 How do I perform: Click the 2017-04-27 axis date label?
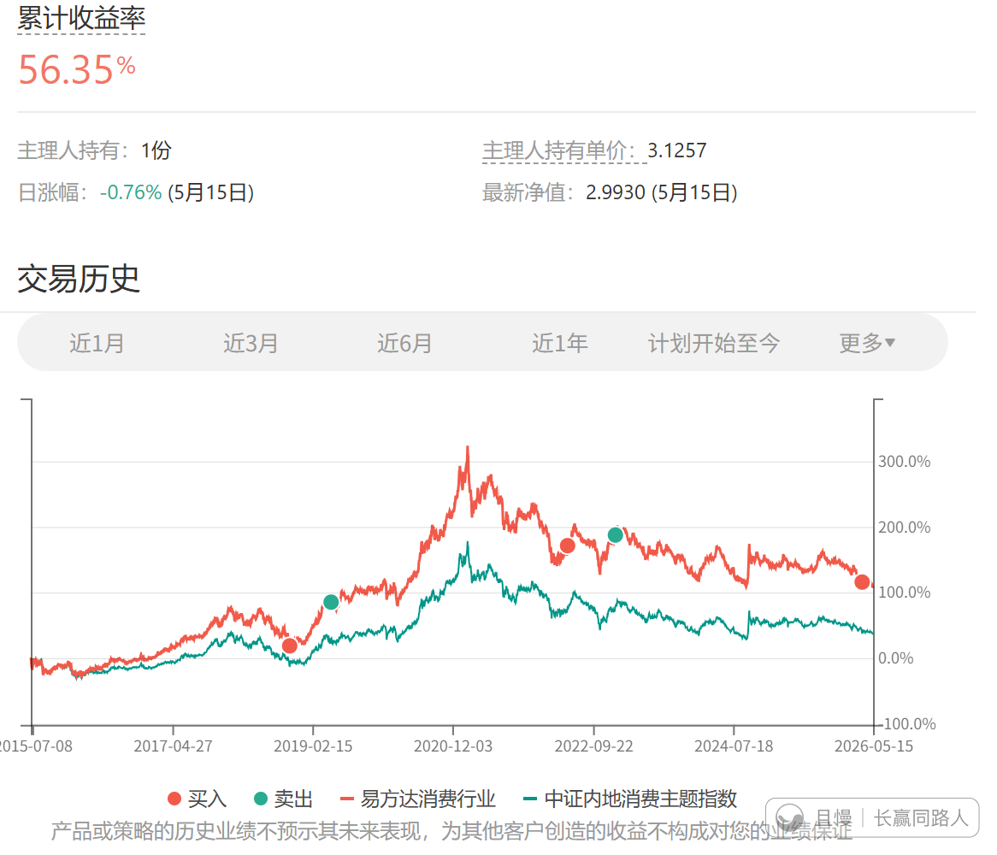pos(173,746)
